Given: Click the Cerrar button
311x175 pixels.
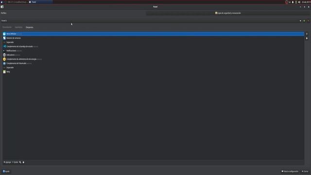Looking at the screenshot, I should [305, 172].
